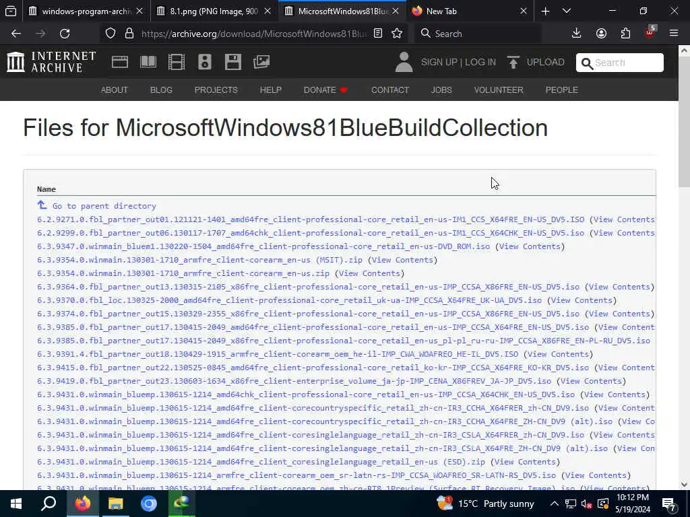
Task: Open the Audio (speaker) media icon
Action: tap(205, 62)
